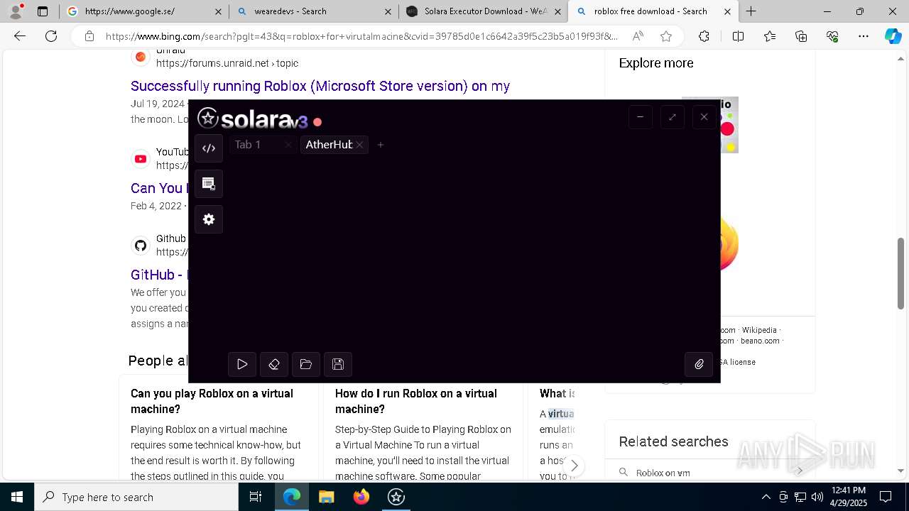Open Edge tab actions menu icon
The width and height of the screenshot is (909, 511).
click(43, 11)
